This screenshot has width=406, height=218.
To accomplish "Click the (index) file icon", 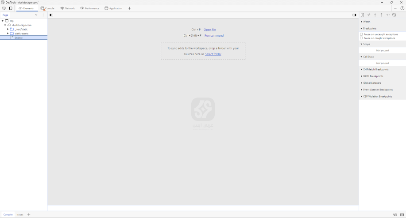I will 12,38.
